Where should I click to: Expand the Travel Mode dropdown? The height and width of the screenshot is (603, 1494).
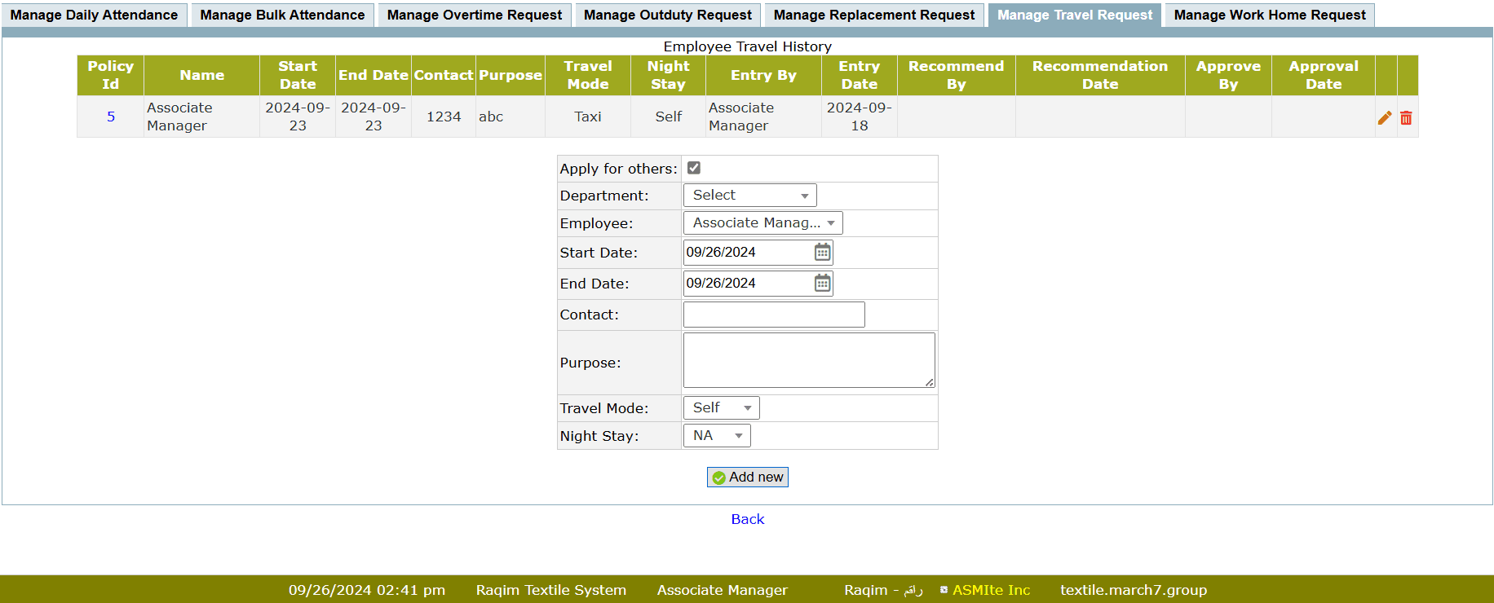tap(721, 408)
